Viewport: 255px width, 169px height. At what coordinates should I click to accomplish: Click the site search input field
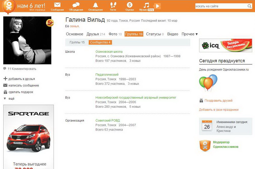pyautogui.click(x=220, y=6)
